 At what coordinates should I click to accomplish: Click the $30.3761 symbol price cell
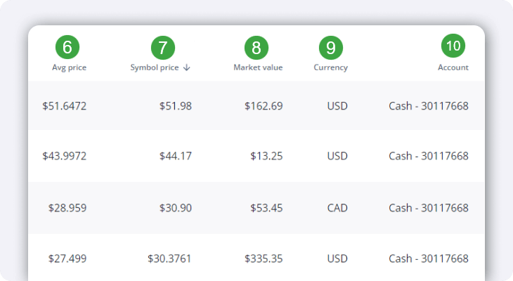169,259
